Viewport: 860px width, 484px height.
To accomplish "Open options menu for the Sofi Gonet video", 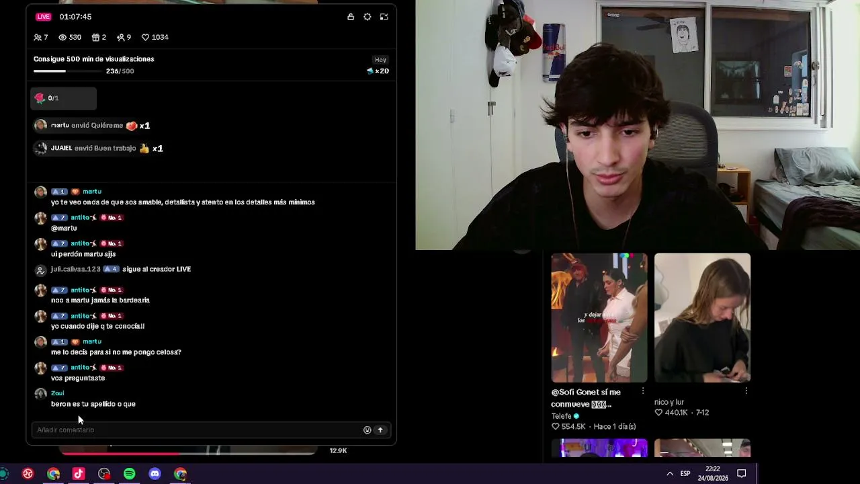I will (643, 391).
